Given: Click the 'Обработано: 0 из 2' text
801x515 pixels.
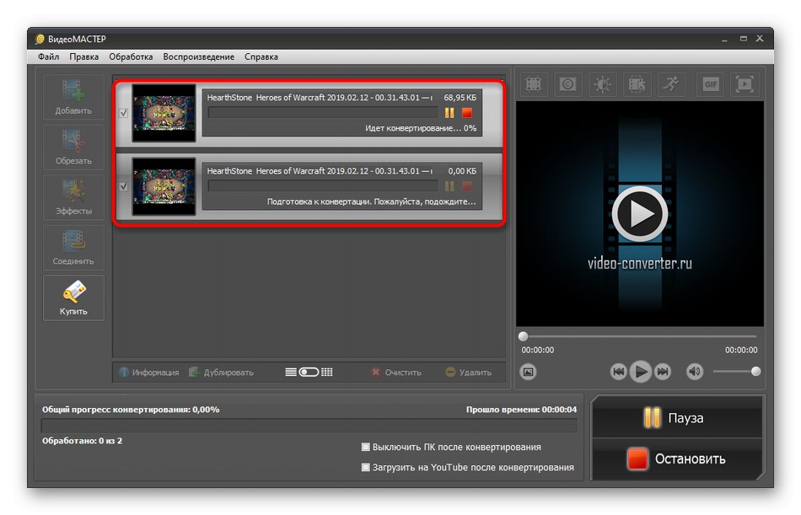Looking at the screenshot, I should click(83, 441).
